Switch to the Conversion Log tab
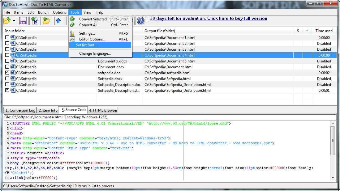The height and width of the screenshot is (191, 340). [x=20, y=110]
